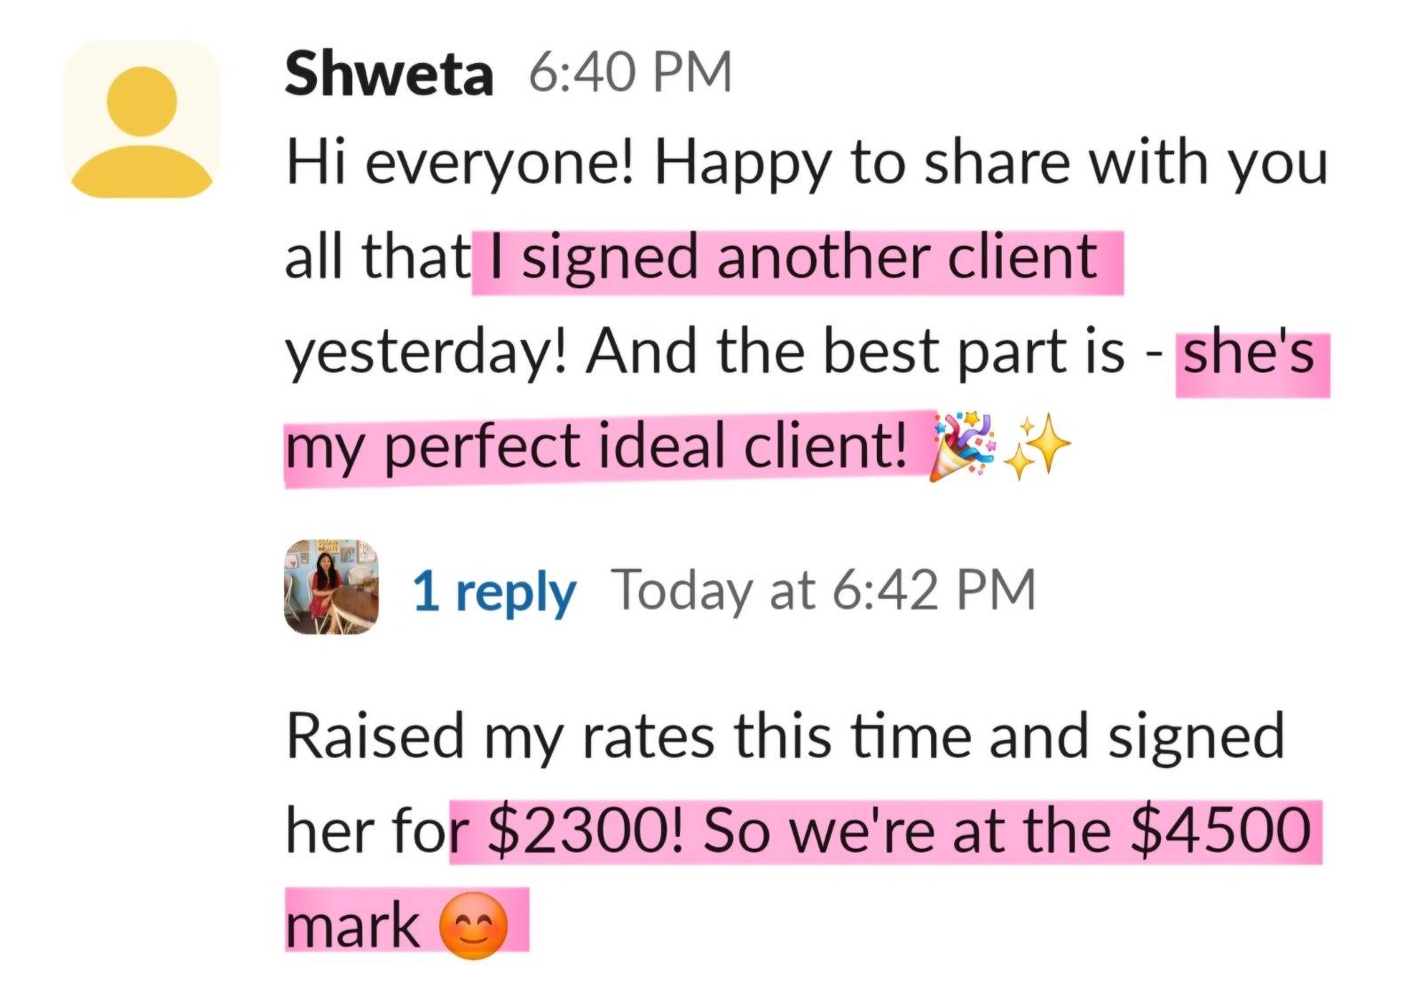The image size is (1420, 991).
Task: Click the "Happy to share with you" text
Action: (990, 164)
